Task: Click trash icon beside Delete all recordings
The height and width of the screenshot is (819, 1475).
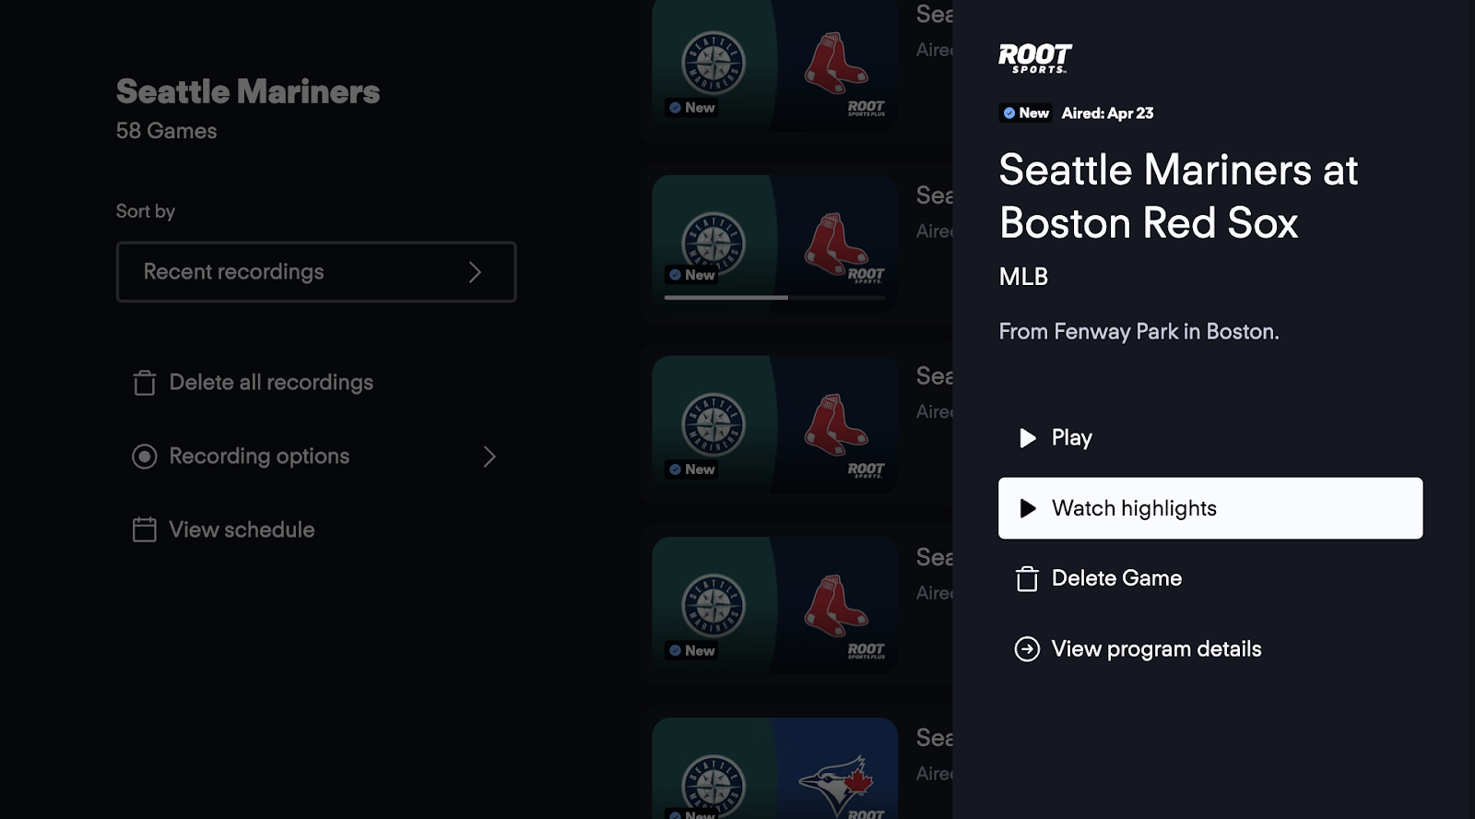Action: pos(145,383)
